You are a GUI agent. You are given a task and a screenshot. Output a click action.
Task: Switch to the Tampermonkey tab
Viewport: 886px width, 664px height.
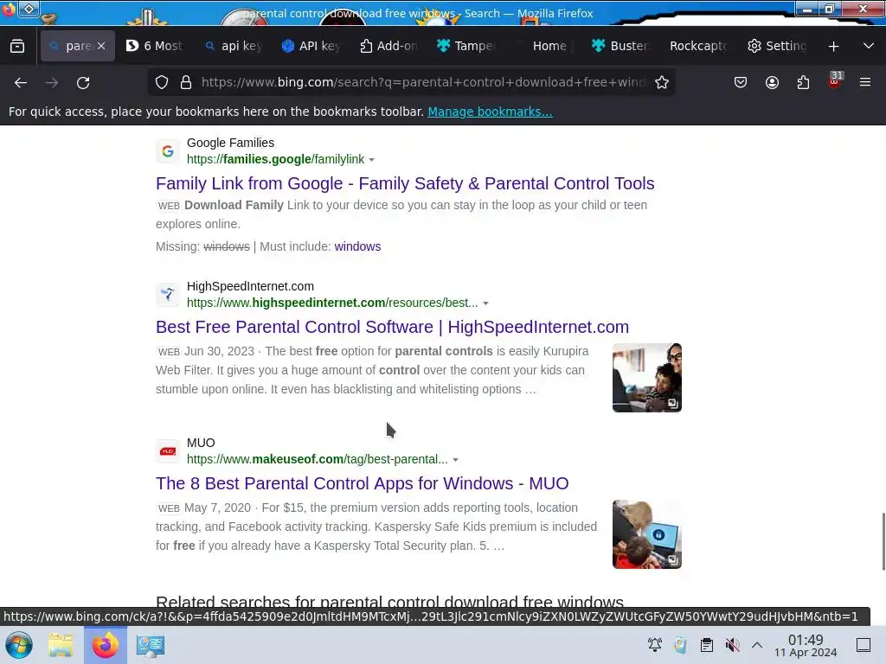tap(465, 46)
